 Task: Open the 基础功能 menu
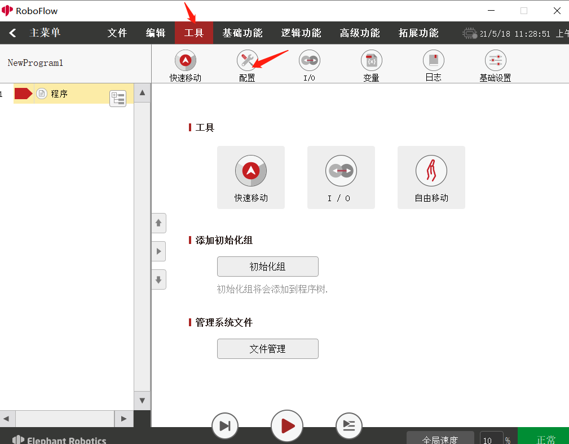[x=242, y=33]
